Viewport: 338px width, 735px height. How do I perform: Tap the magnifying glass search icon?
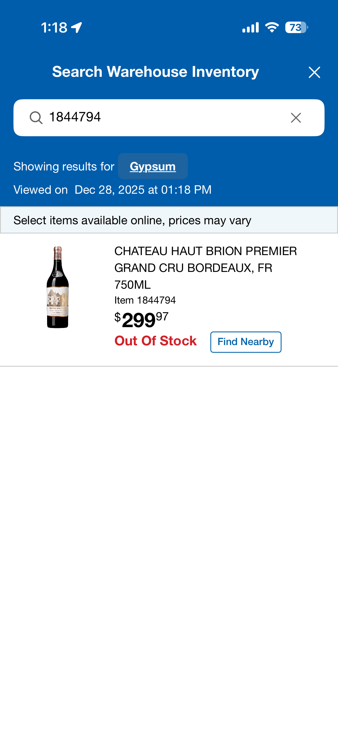click(36, 117)
